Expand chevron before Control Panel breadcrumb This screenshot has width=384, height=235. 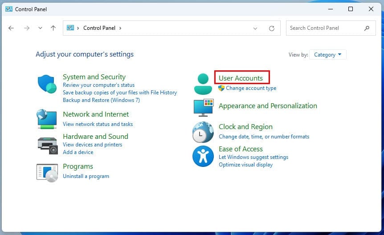78,28
